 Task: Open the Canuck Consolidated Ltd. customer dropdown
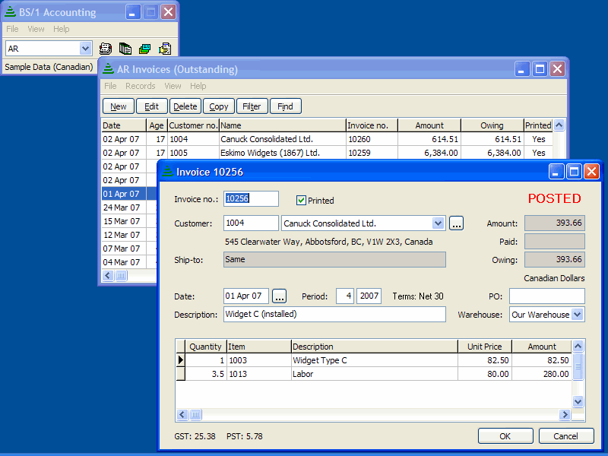tap(438, 223)
